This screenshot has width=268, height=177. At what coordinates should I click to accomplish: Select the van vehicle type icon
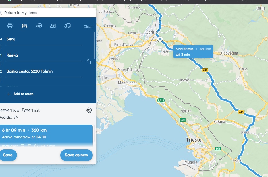point(68,26)
